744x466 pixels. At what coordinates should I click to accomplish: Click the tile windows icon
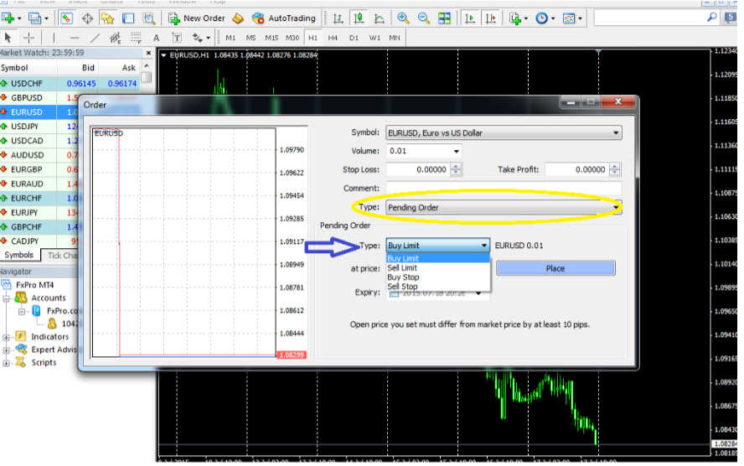coord(444,18)
